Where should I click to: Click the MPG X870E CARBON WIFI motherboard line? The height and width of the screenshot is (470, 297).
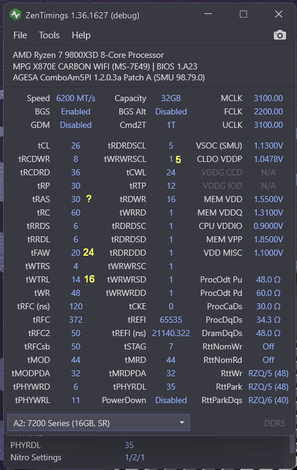click(105, 66)
